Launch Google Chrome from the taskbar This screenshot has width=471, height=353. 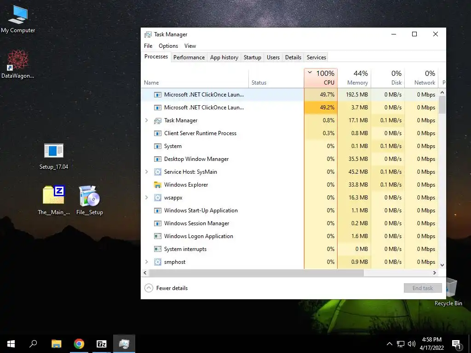coord(79,344)
